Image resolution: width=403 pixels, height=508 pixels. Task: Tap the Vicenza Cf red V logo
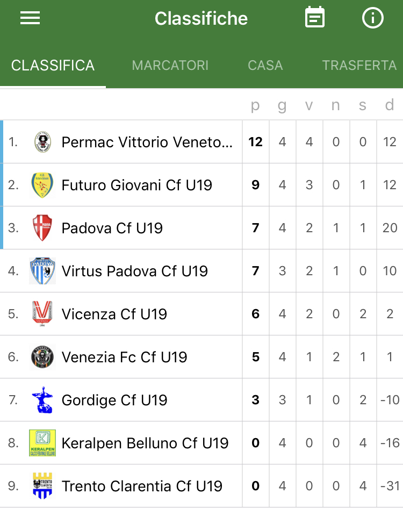coord(42,313)
